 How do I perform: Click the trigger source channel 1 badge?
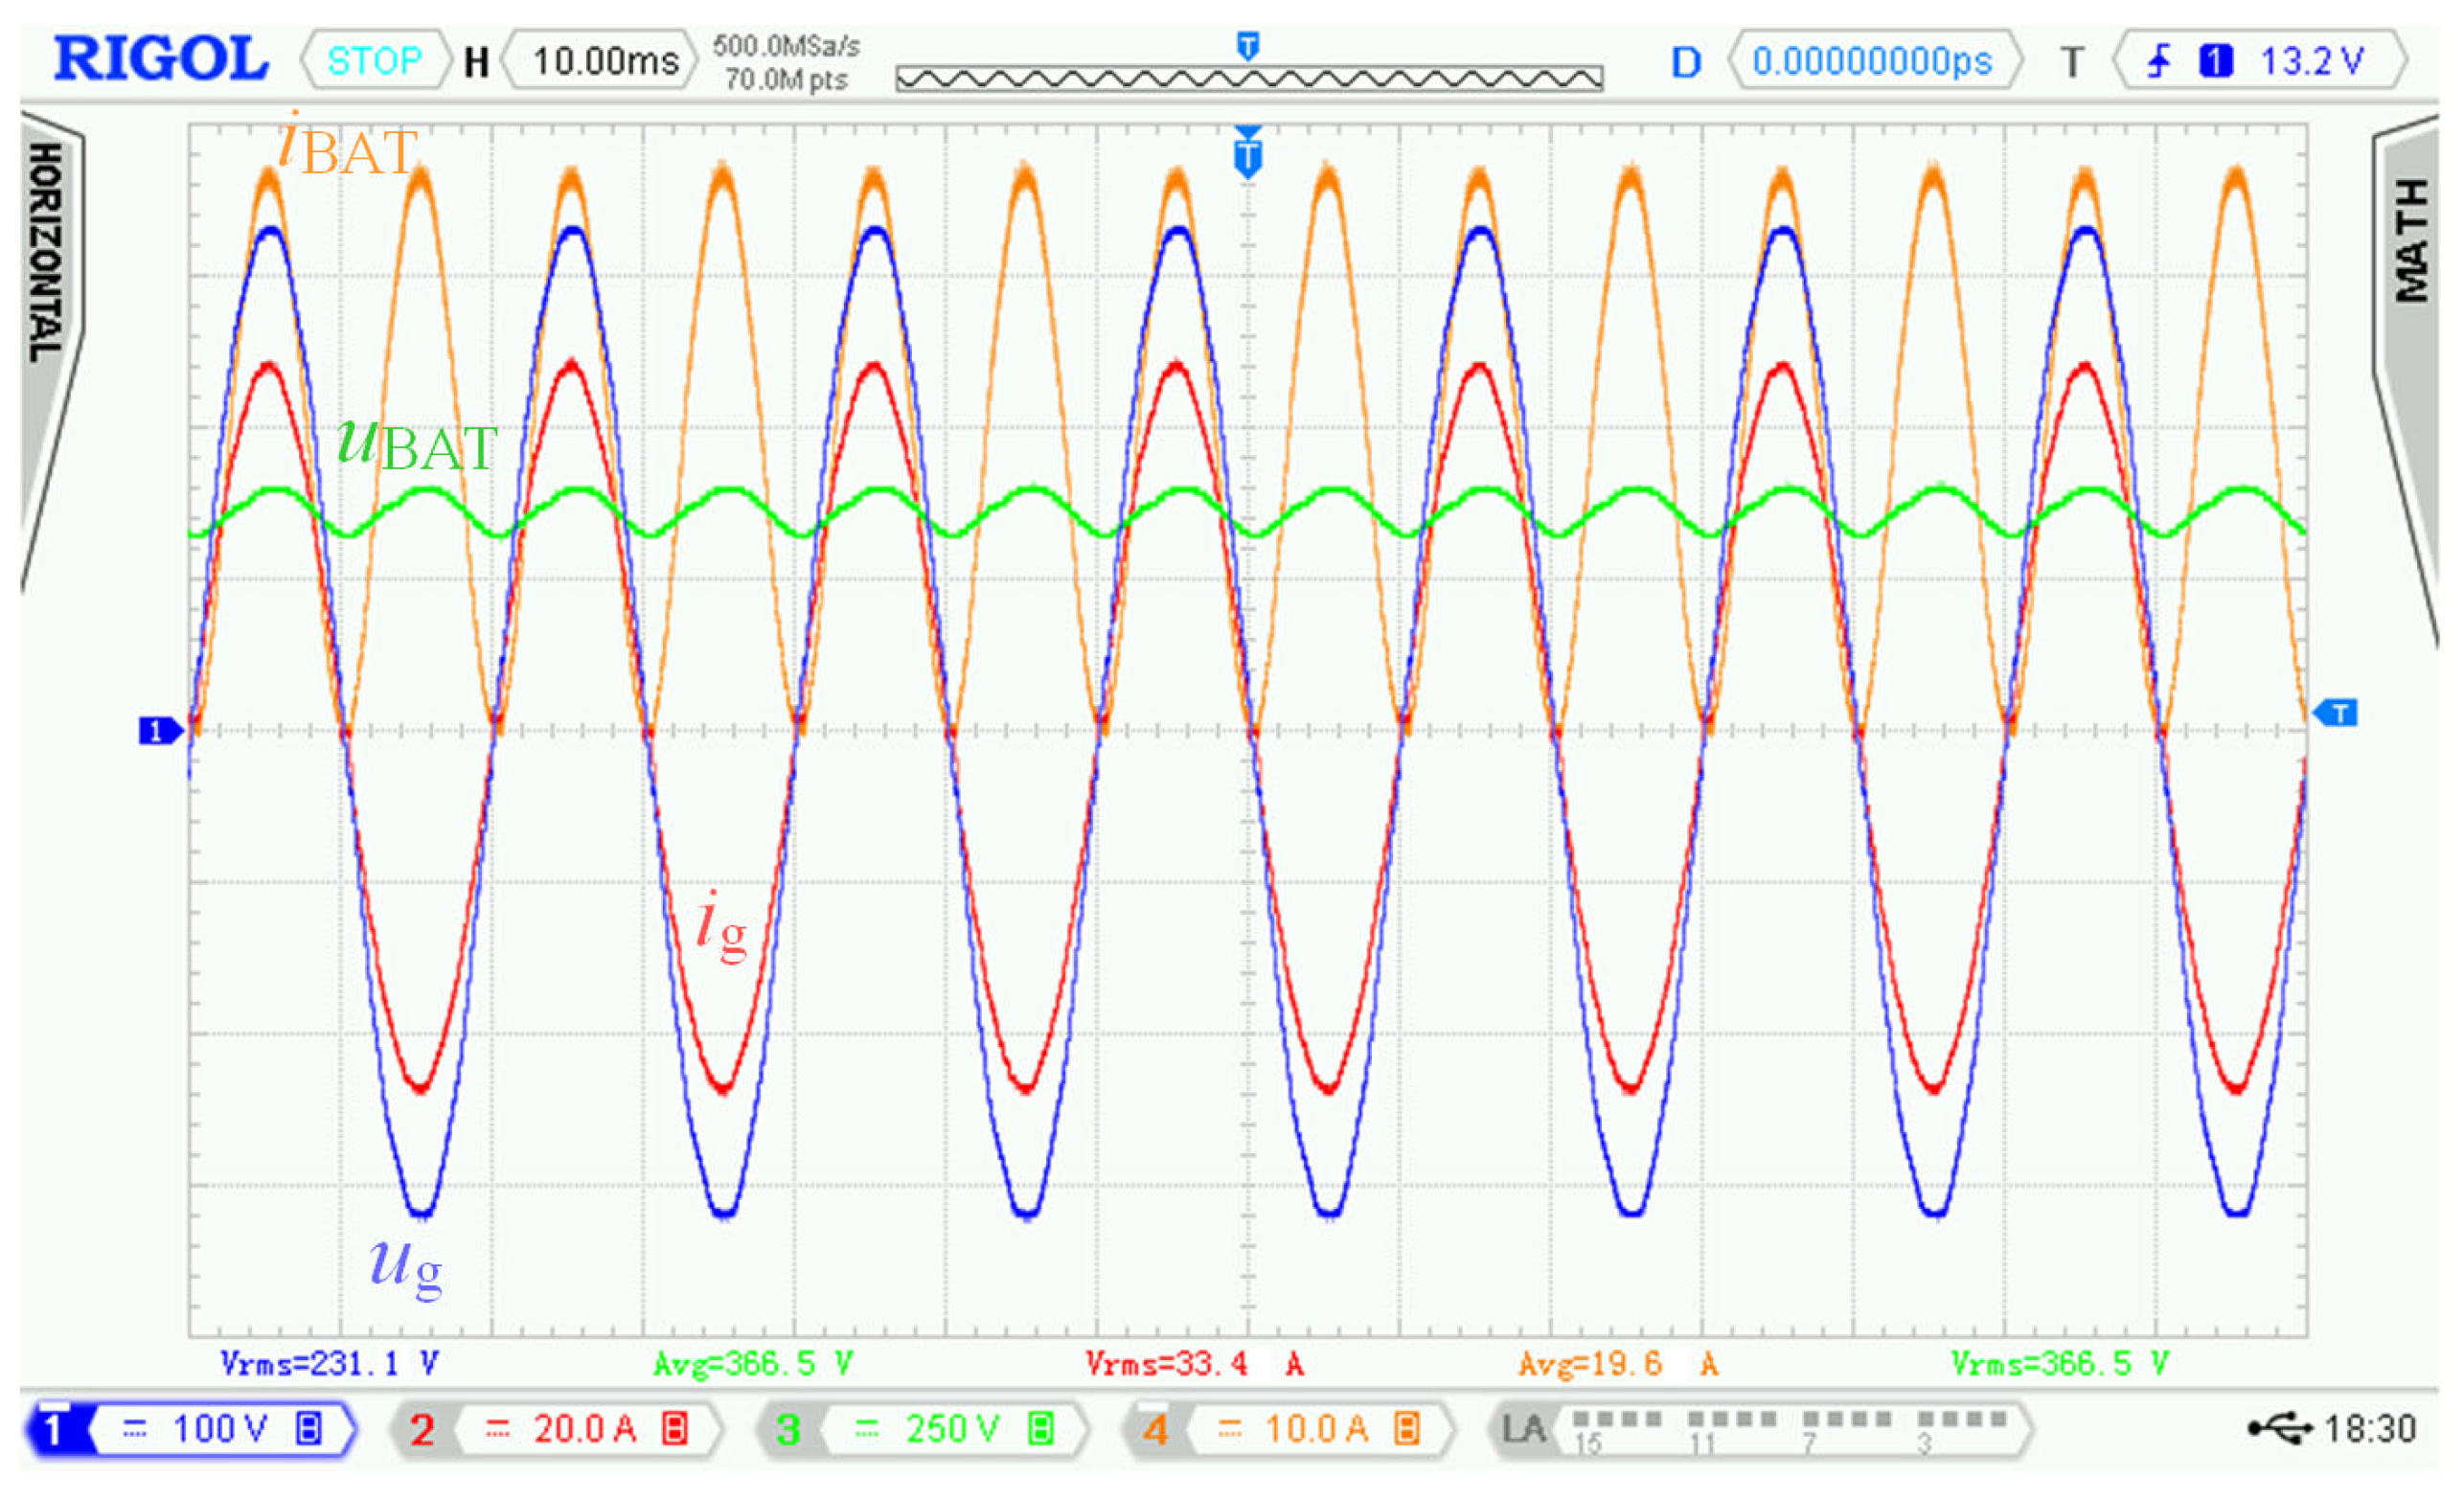pos(2215,61)
